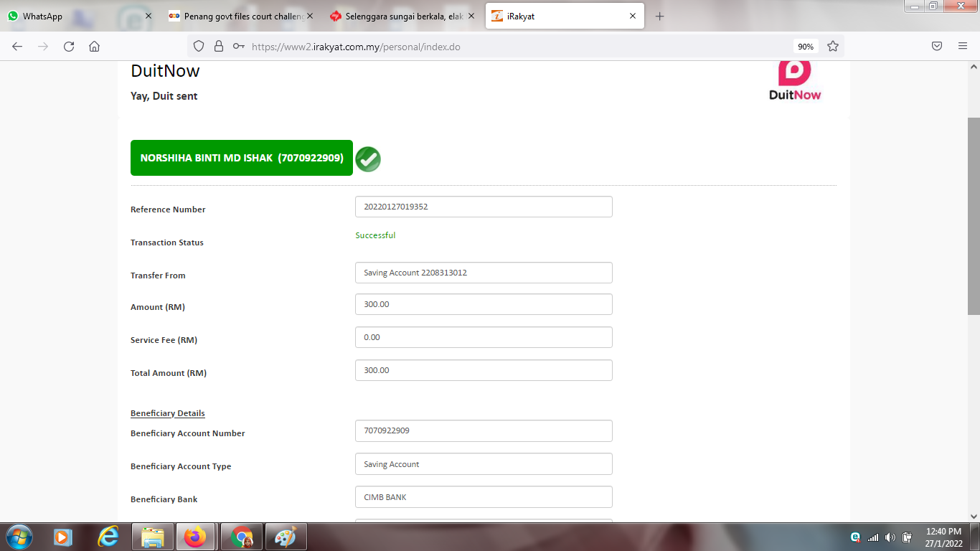
Task: Click the Reference Number label
Action: point(168,209)
